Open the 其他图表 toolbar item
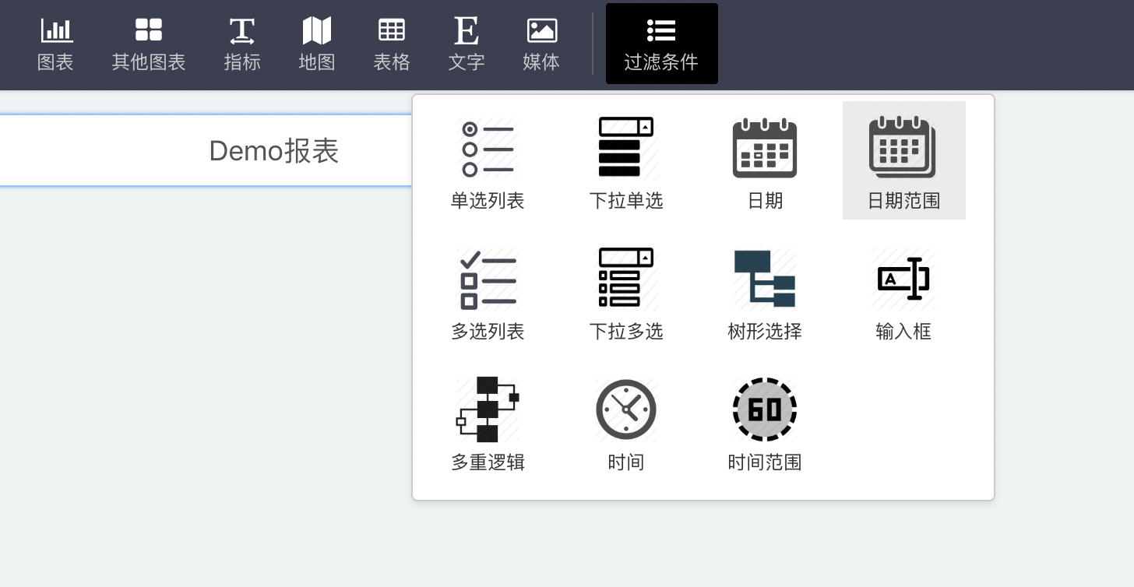The image size is (1134, 587). pyautogui.click(x=149, y=44)
